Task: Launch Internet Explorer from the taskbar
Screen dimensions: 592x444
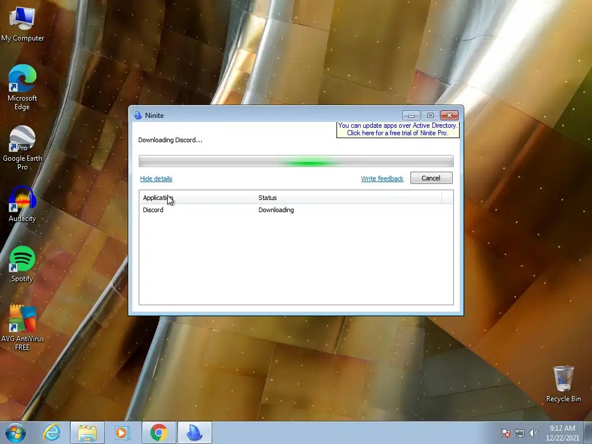Action: (x=51, y=432)
